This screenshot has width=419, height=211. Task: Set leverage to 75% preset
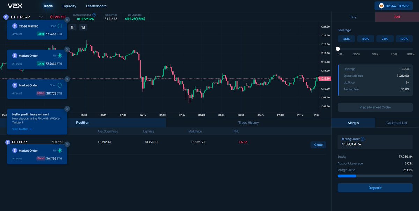point(385,39)
